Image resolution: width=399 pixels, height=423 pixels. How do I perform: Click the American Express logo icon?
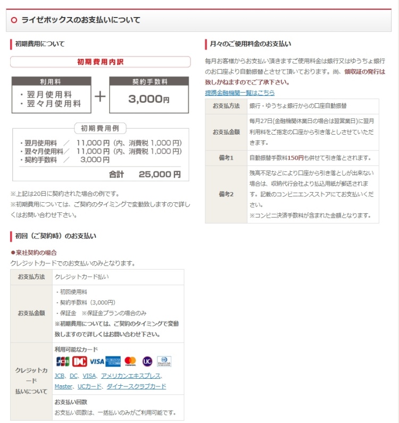click(113, 361)
